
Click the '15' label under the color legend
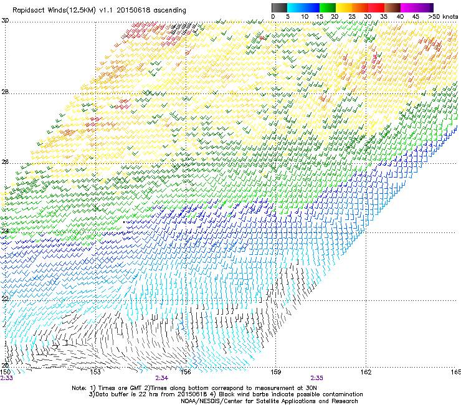tap(320, 17)
